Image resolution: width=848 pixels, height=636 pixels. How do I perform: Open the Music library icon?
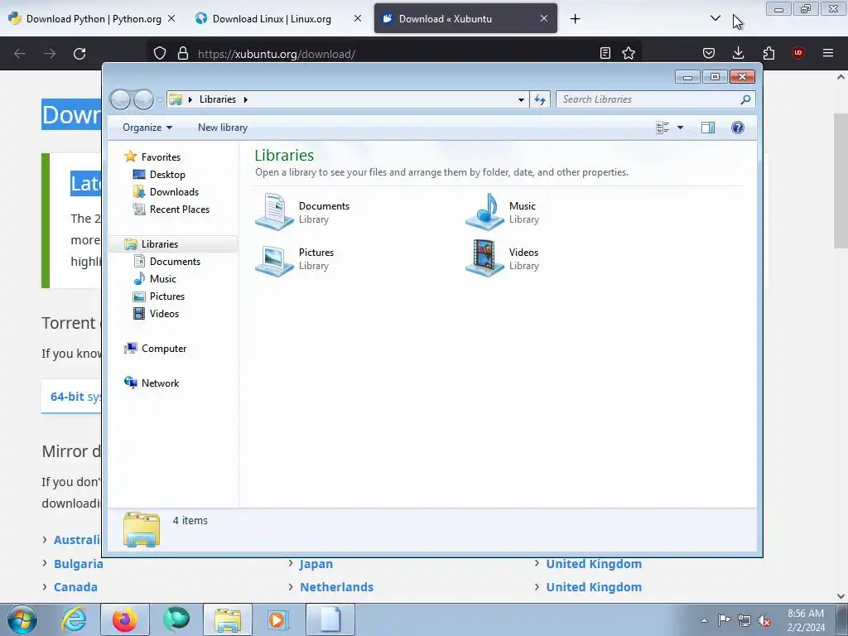pyautogui.click(x=484, y=212)
